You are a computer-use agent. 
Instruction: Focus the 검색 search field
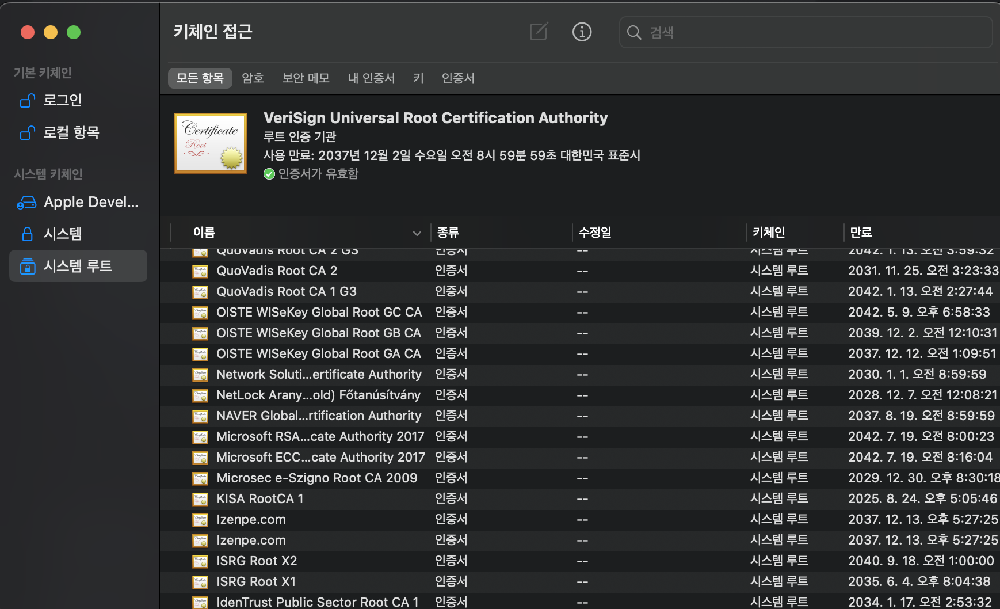(x=806, y=32)
